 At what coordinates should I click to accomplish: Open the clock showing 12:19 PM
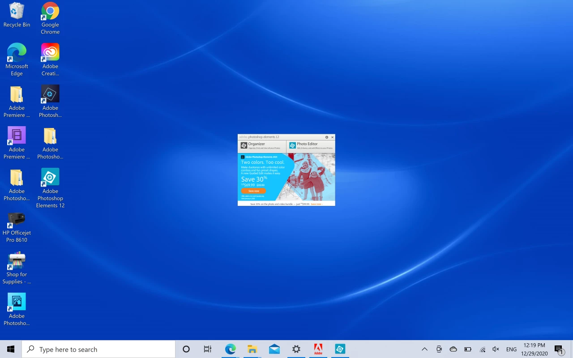click(534, 349)
